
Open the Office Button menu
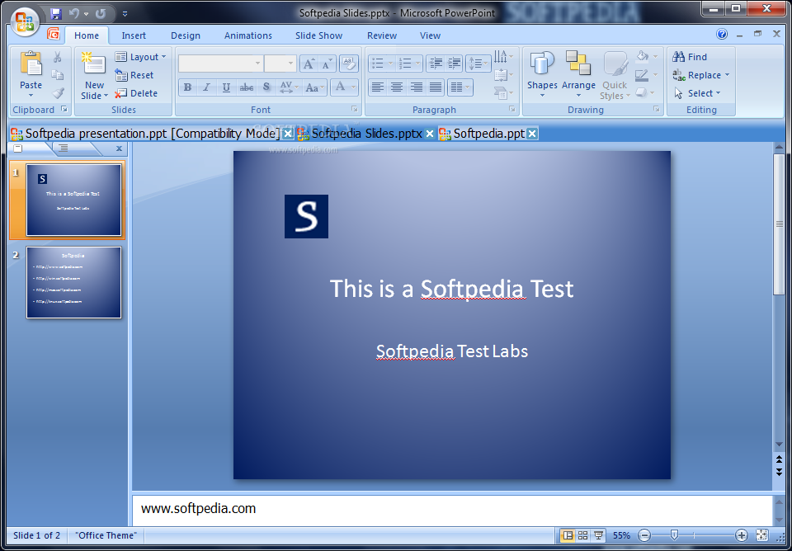point(25,22)
